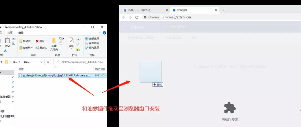Open the 复制到 dropdown
The height and width of the screenshot is (127, 301).
[x=26, y=47]
